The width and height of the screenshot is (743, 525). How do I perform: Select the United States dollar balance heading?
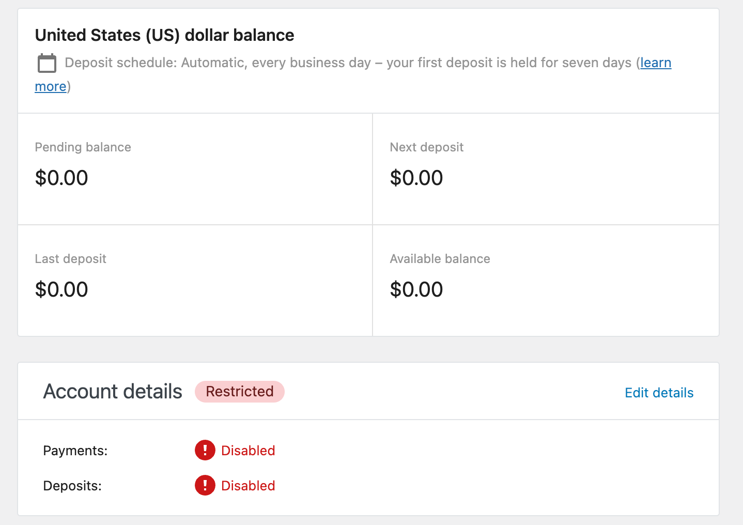pos(164,35)
